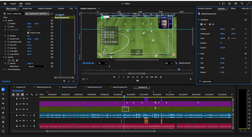This screenshot has width=252, height=137.
Task: Collapse the Opacity effect group
Action: [3, 57]
